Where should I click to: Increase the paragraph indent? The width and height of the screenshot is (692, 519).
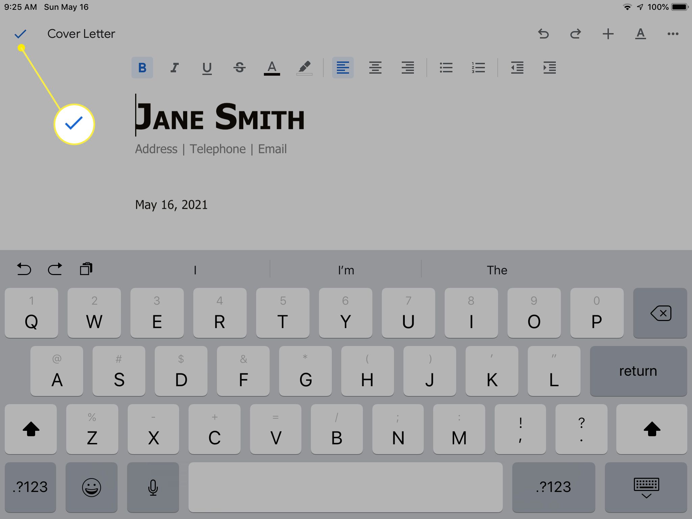[x=549, y=68]
